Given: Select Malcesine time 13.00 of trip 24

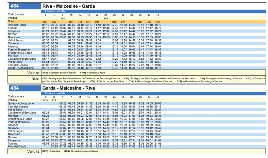Looking at the screenshot, I should coord(106,37).
